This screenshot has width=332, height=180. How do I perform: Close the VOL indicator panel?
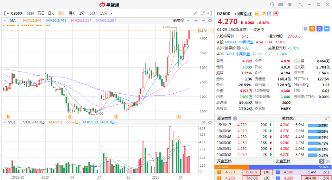click(204, 122)
